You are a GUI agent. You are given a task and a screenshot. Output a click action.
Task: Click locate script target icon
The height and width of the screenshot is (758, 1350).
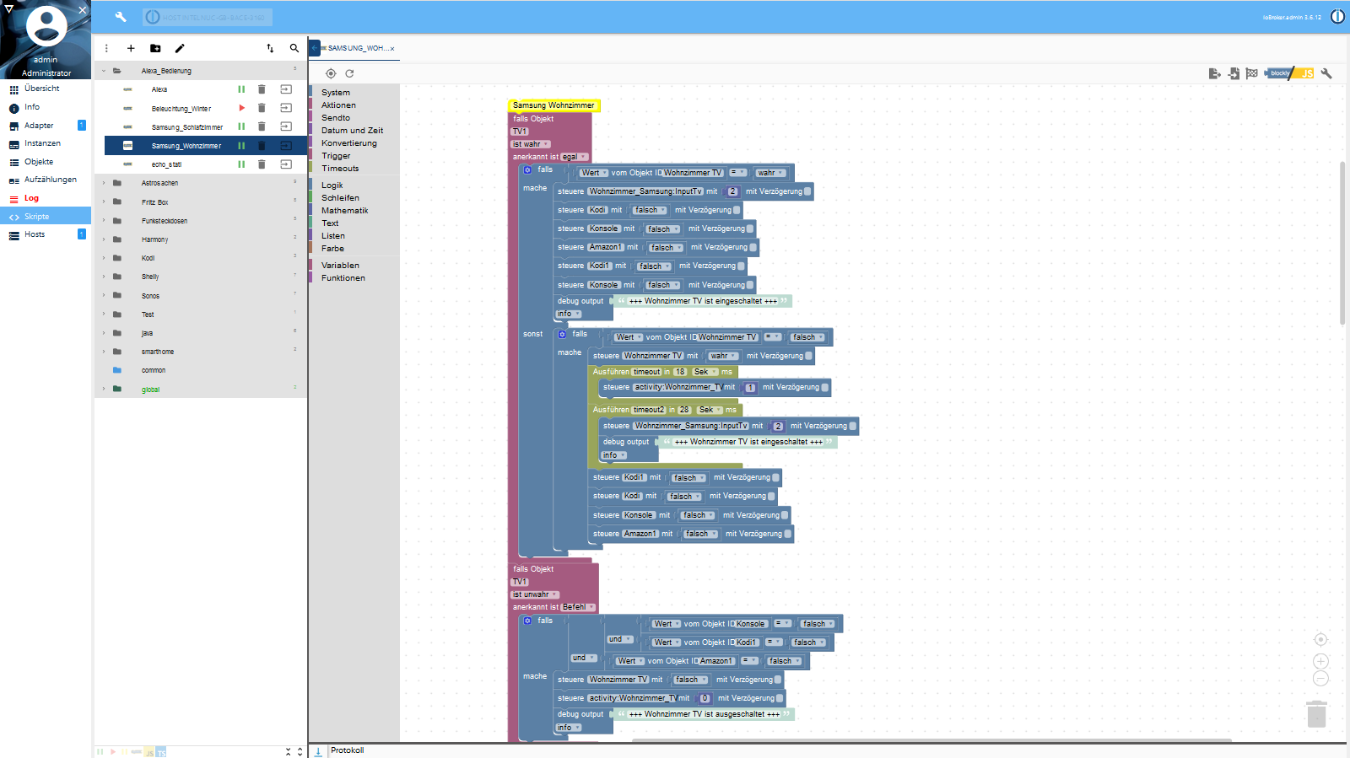(331, 73)
